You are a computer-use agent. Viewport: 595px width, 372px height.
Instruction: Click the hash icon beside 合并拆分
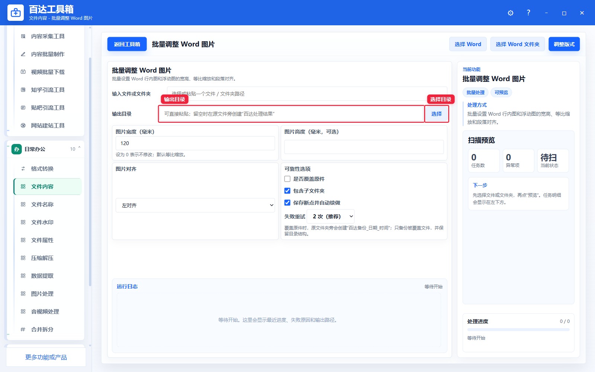coord(23,329)
